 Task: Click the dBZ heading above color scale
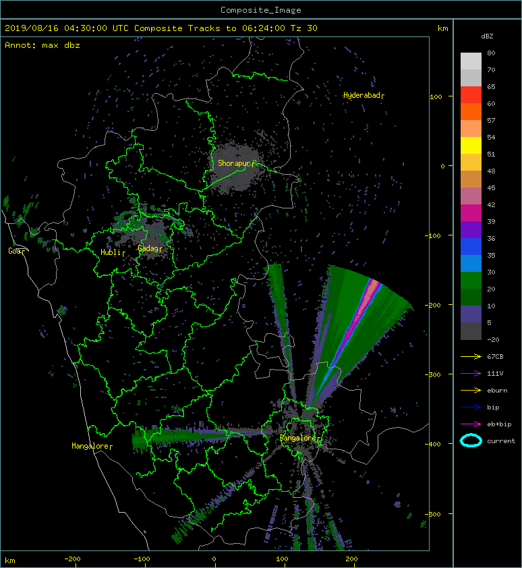click(x=487, y=36)
